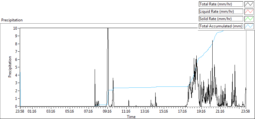Click the y-axis tick label 2
This screenshot has width=255, height=119.
(x=16, y=91)
